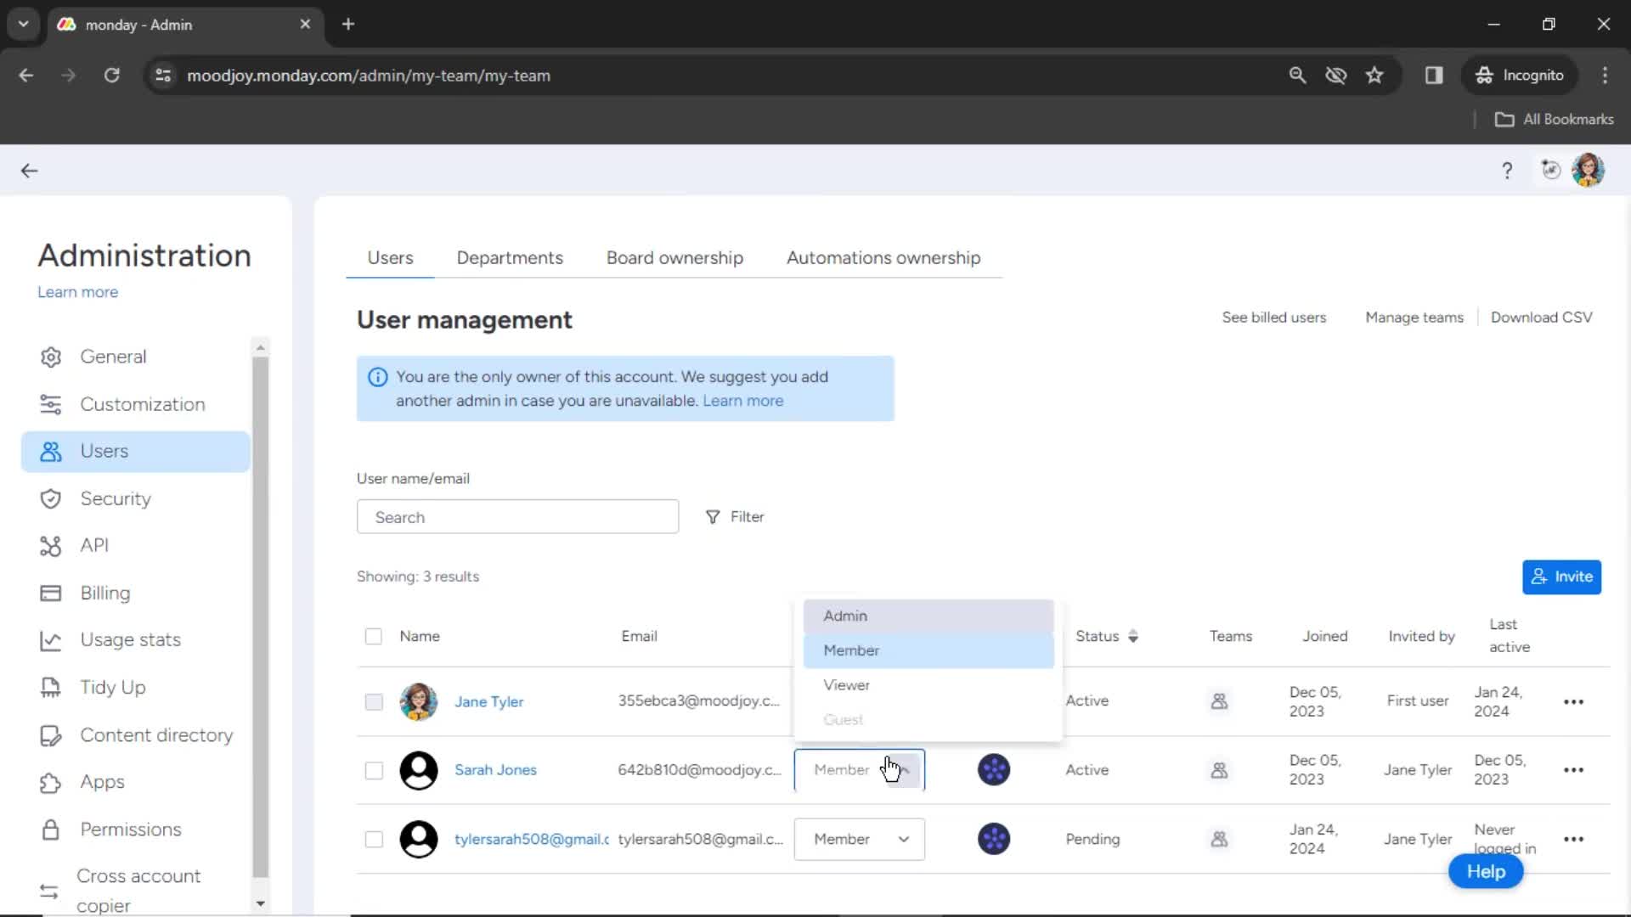The image size is (1631, 917).
Task: Click the info icon in owner notice
Action: click(378, 377)
